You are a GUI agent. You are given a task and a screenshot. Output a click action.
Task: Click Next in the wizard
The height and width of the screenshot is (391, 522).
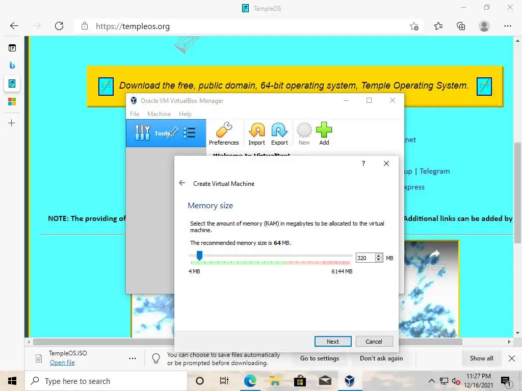(333, 342)
